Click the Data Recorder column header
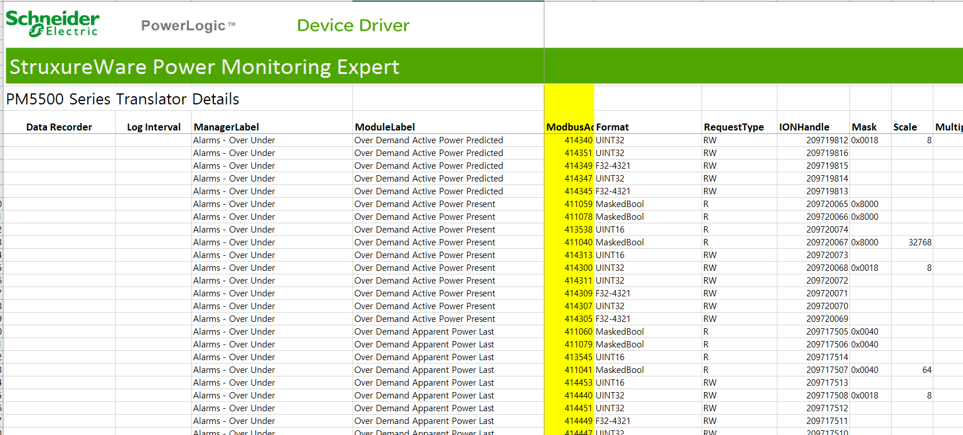Screen dimensions: 963x435 click(x=59, y=127)
